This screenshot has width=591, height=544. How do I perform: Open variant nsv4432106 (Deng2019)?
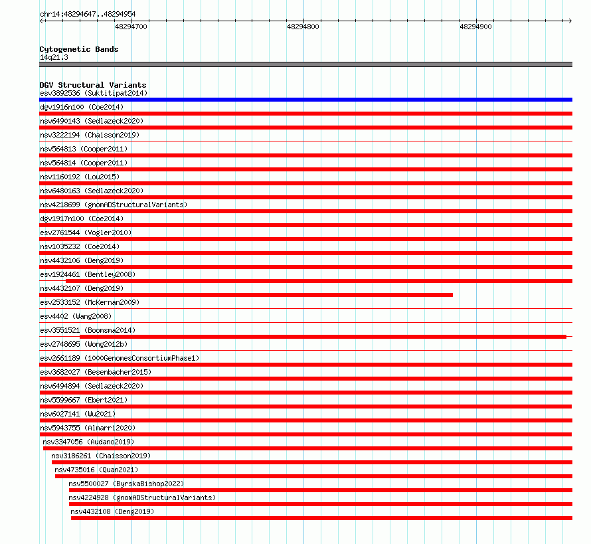(82, 260)
